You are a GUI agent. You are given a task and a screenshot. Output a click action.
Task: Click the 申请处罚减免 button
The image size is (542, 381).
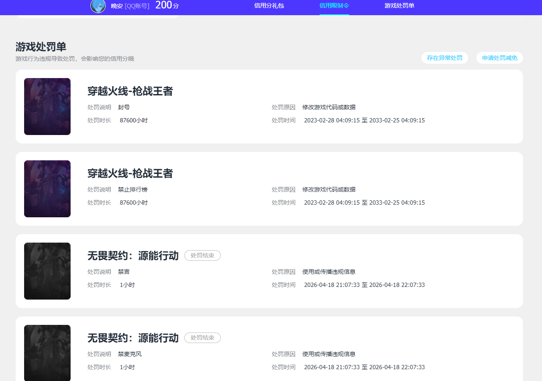500,58
